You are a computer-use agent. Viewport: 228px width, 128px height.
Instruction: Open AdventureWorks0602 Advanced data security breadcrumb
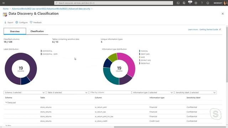pos(51,9)
